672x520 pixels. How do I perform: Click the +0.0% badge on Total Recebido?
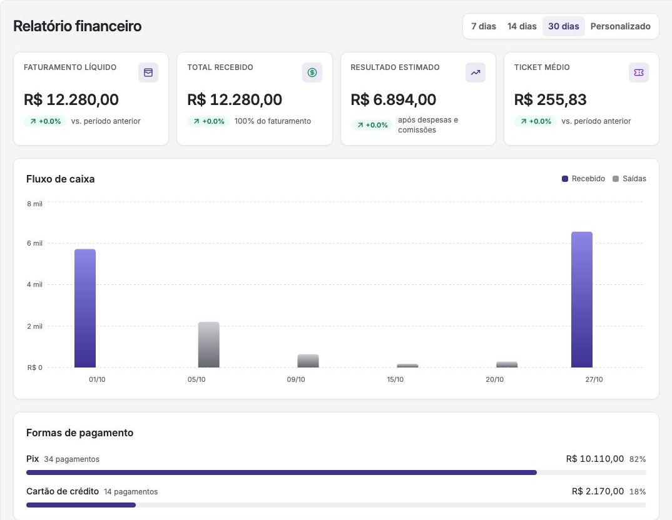click(x=208, y=121)
